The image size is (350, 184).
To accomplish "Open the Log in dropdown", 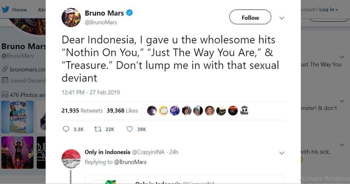I will [x=328, y=9].
